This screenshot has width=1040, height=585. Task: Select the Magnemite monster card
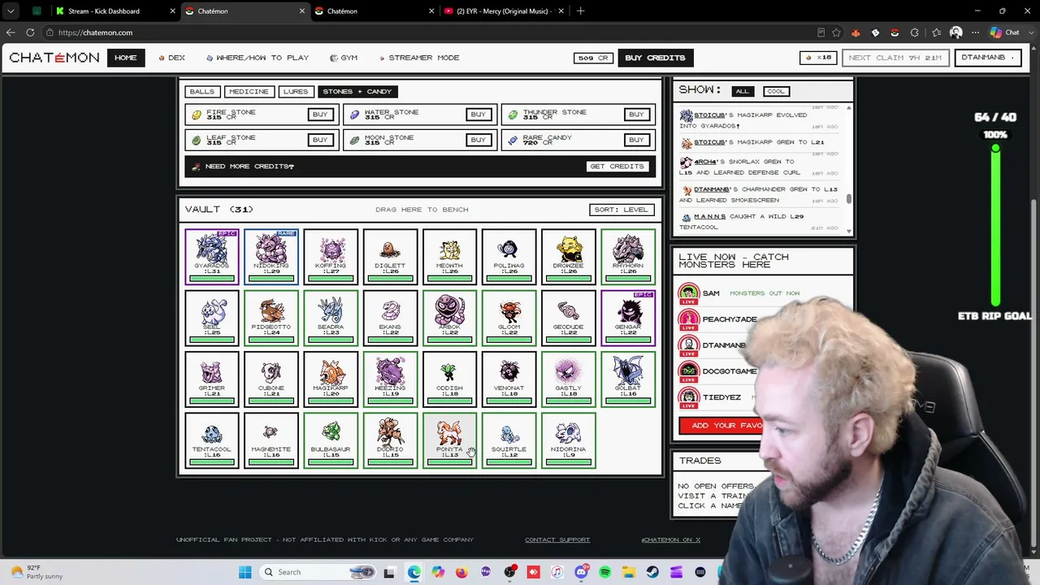point(271,440)
